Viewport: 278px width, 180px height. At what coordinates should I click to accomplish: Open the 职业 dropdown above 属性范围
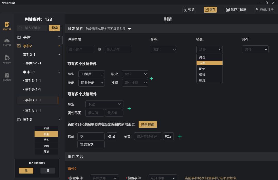[x=104, y=104]
